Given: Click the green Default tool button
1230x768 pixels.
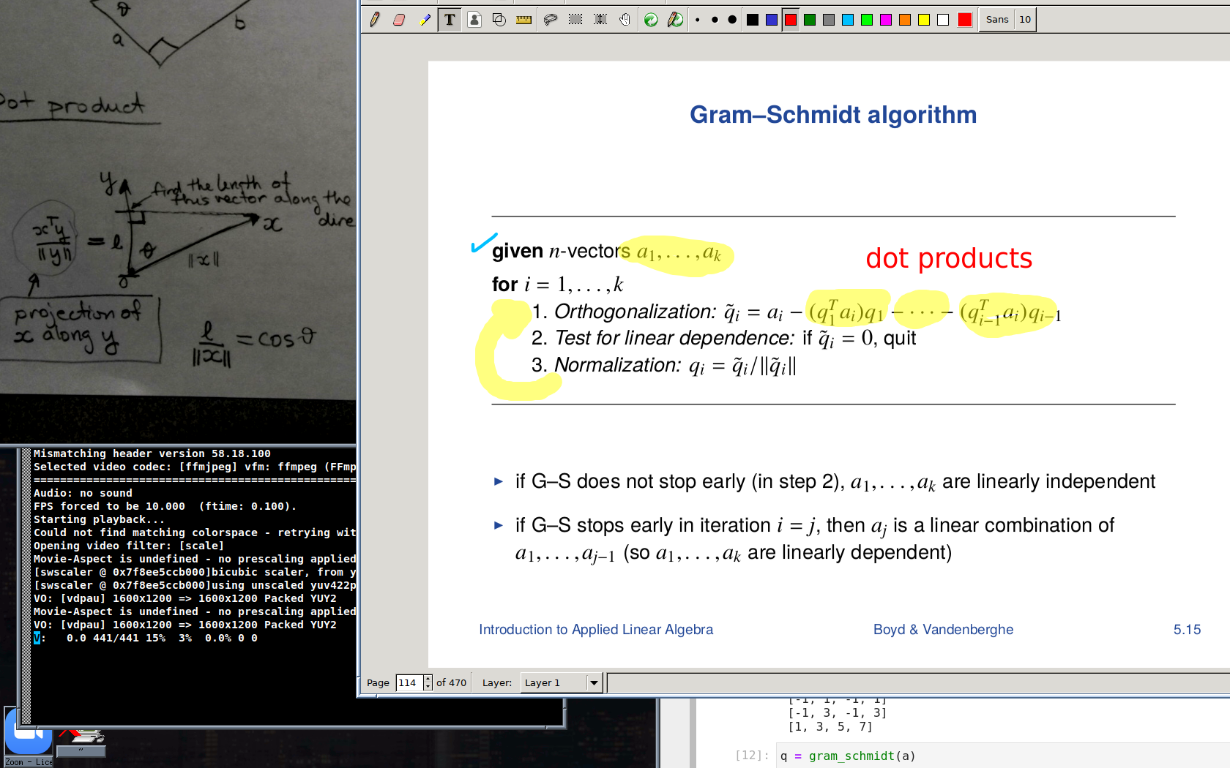Looking at the screenshot, I should [651, 20].
